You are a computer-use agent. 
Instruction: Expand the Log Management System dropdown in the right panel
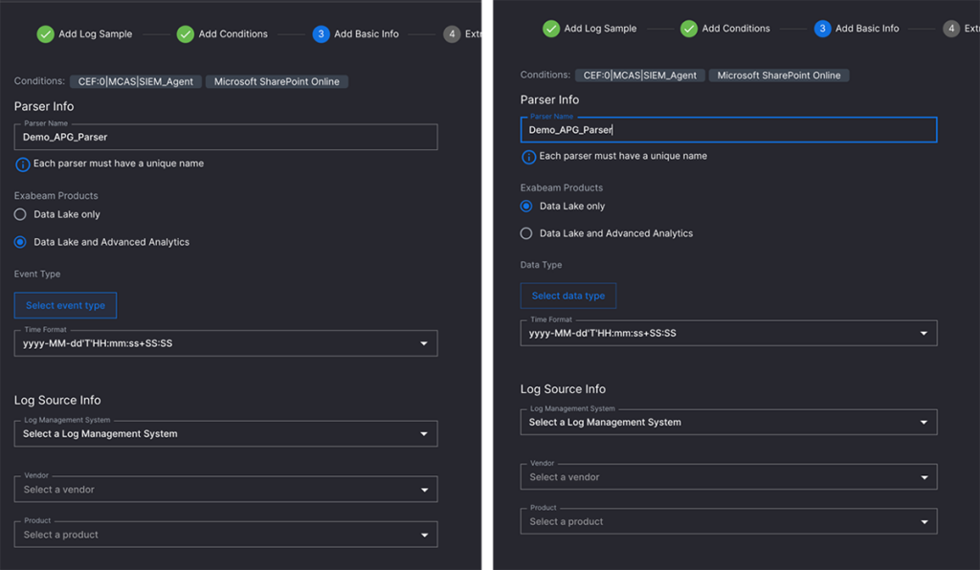[x=728, y=422]
